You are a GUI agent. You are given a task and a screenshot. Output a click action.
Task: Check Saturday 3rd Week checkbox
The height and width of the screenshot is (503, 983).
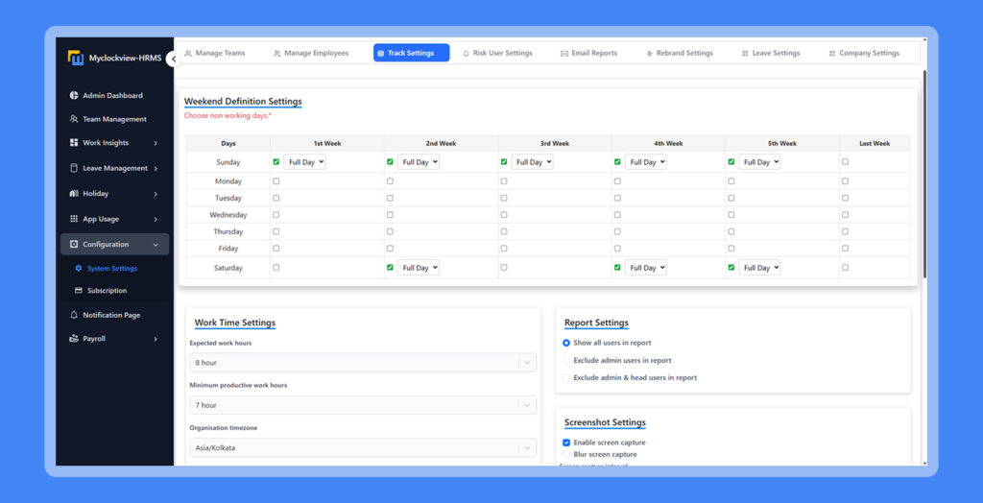click(x=504, y=268)
